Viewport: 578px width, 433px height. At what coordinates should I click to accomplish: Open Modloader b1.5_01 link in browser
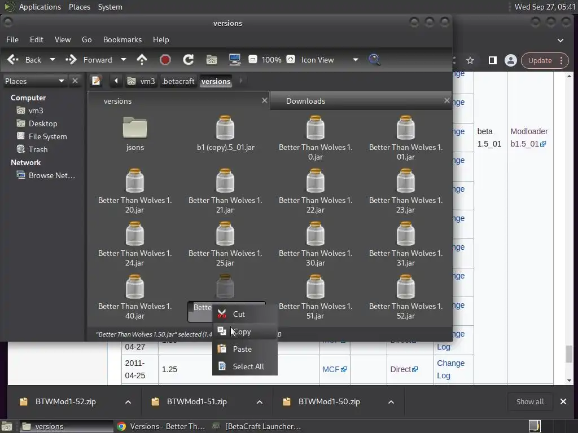(528, 138)
